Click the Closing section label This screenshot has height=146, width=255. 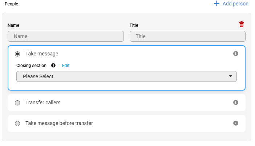(x=31, y=65)
